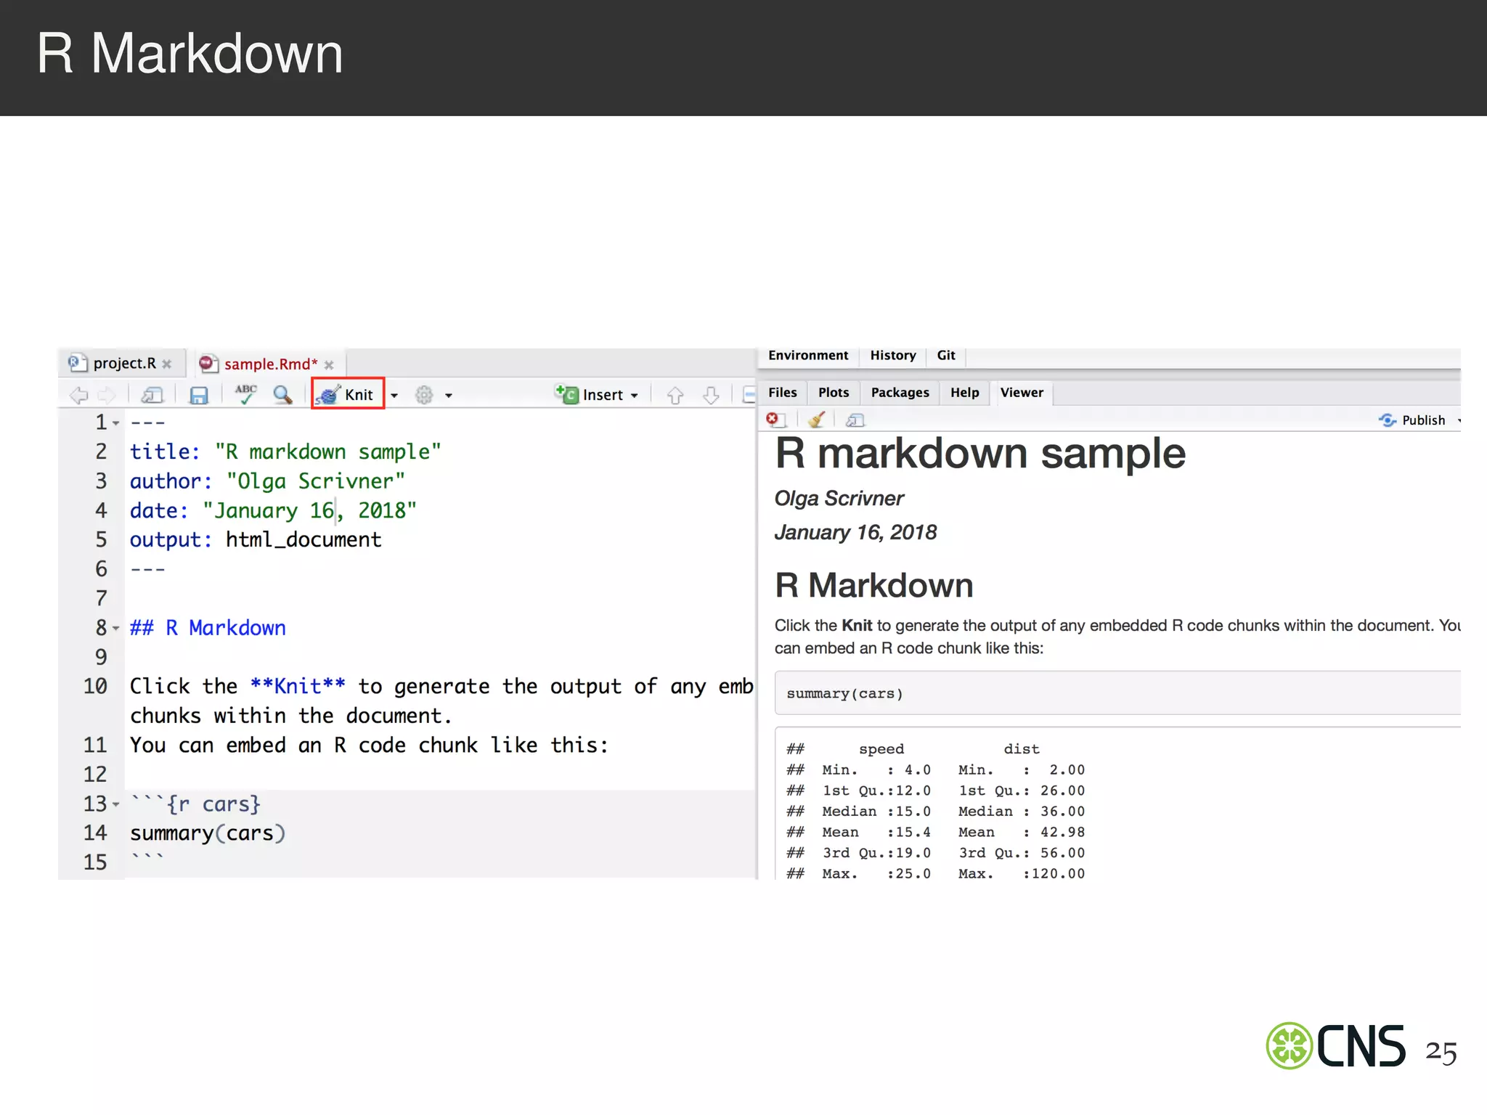This screenshot has height=1115, width=1487.
Task: Click the forward navigation arrow in editor
Action: point(107,395)
